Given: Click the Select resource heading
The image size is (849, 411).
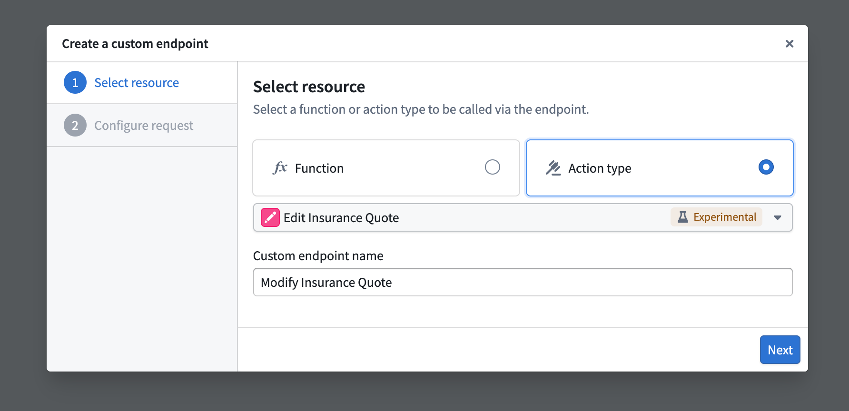Looking at the screenshot, I should (x=309, y=87).
